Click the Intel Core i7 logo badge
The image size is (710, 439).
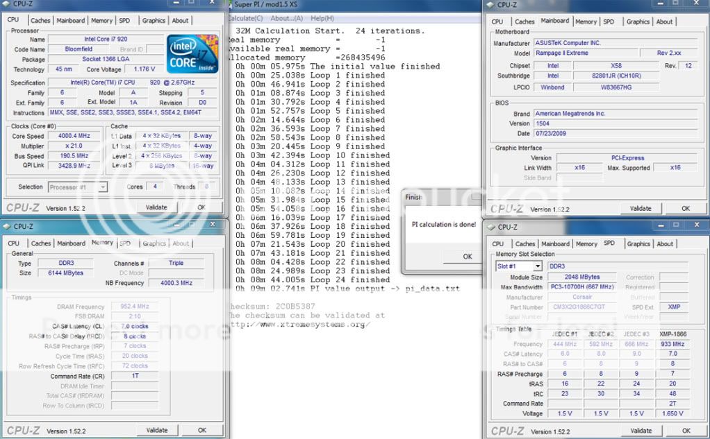pyautogui.click(x=192, y=53)
